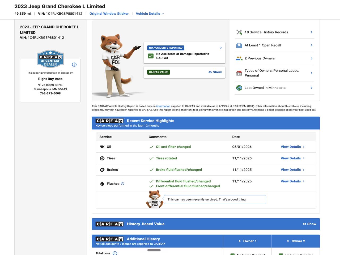
Task: Click the CARFAX Advantage Dealer badge
Action: (x=50, y=59)
